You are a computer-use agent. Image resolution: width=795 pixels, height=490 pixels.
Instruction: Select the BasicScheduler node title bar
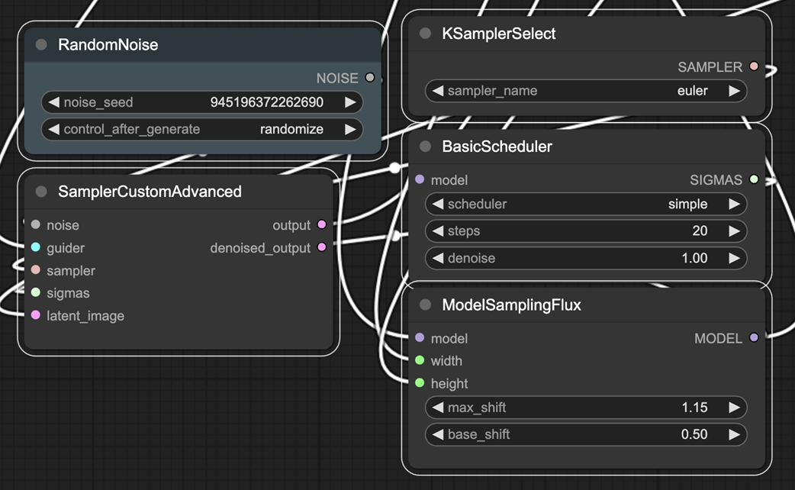(x=497, y=147)
